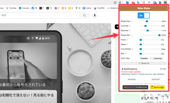170x103 pixels.
Task: Adjust the Brightness slider
Action: [150, 21]
